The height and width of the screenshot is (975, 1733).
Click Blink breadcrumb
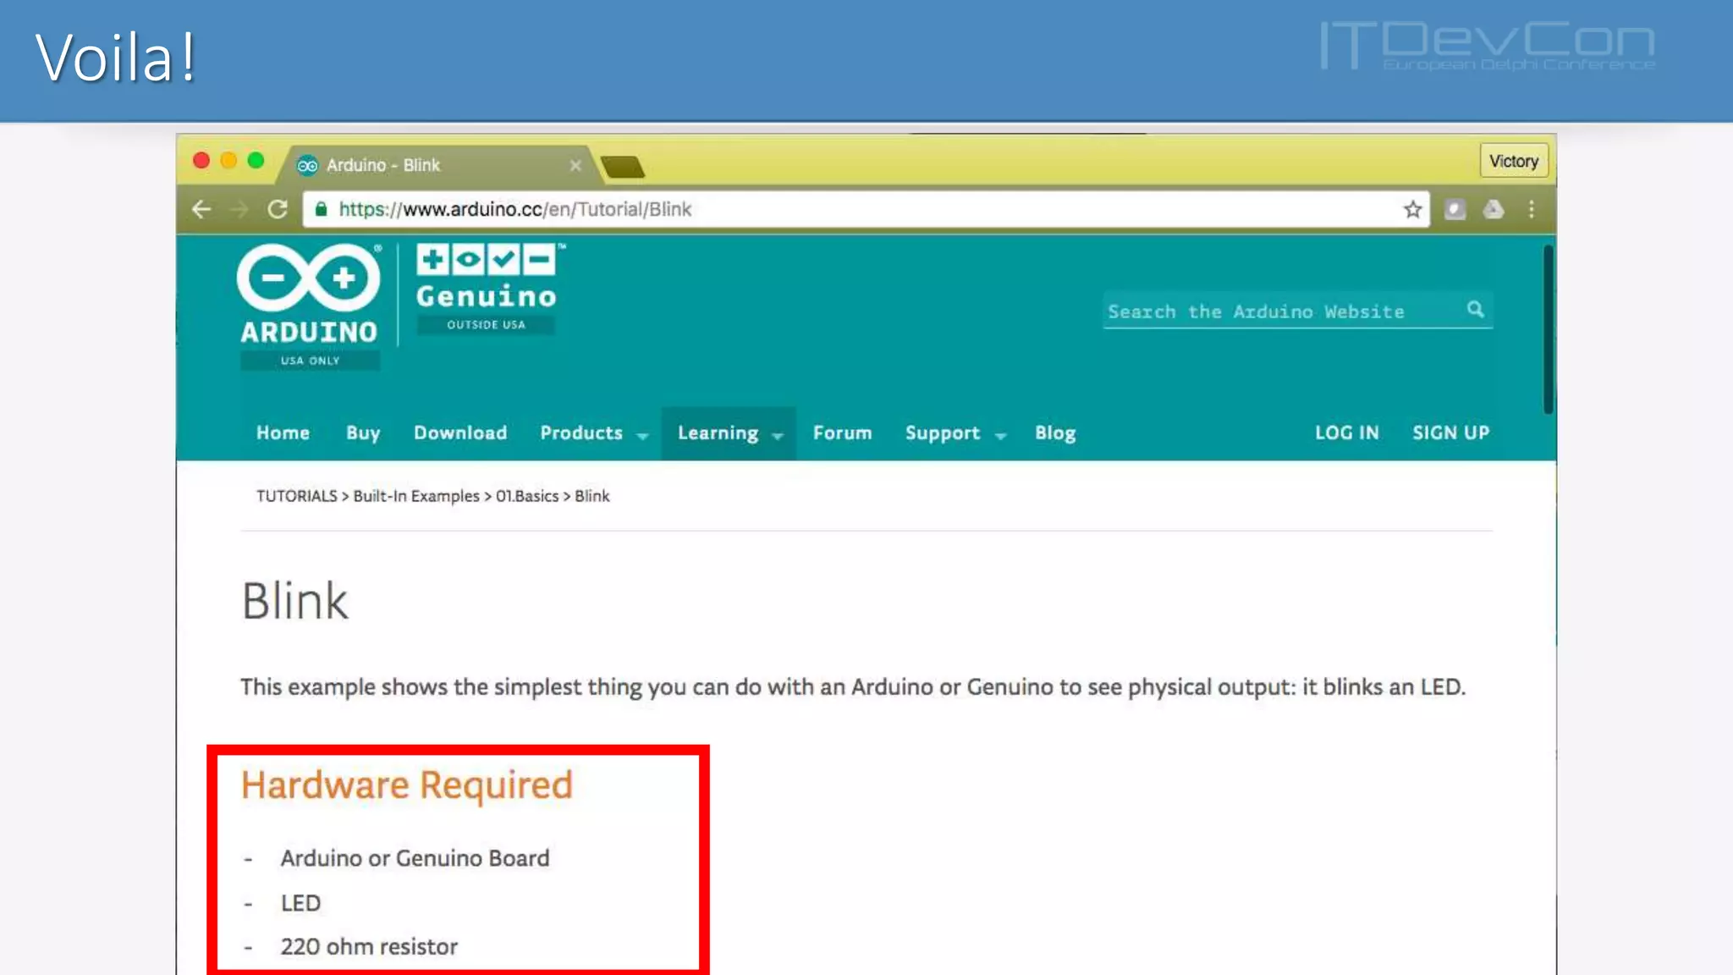tap(592, 496)
